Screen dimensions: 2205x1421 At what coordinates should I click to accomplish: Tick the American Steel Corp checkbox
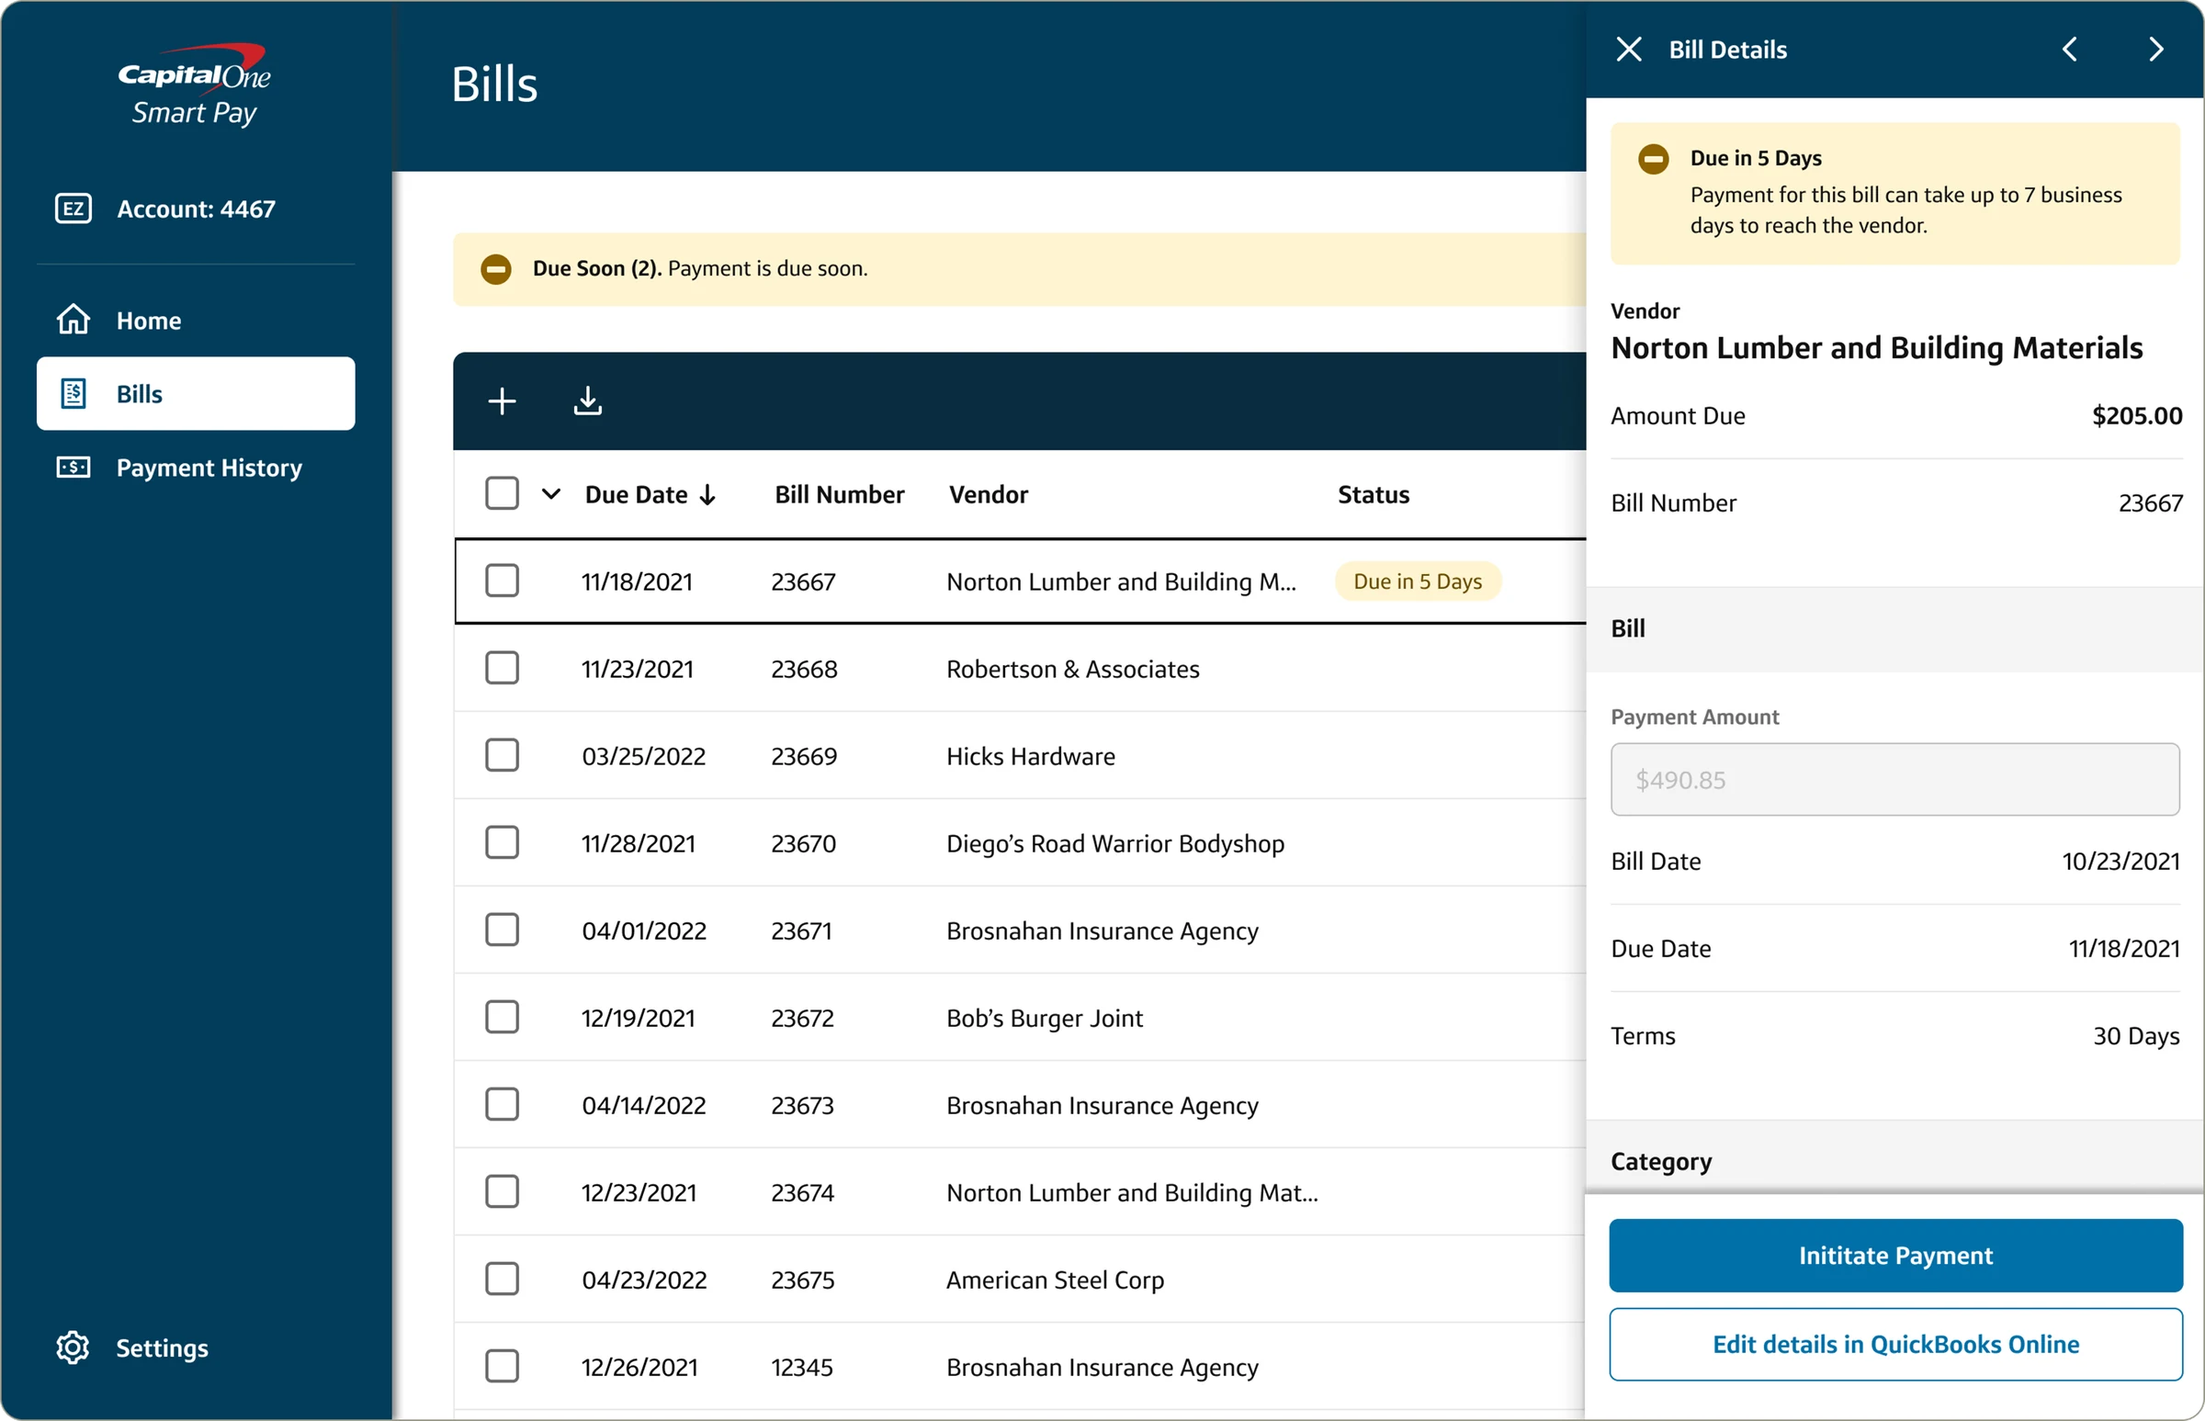click(x=503, y=1279)
